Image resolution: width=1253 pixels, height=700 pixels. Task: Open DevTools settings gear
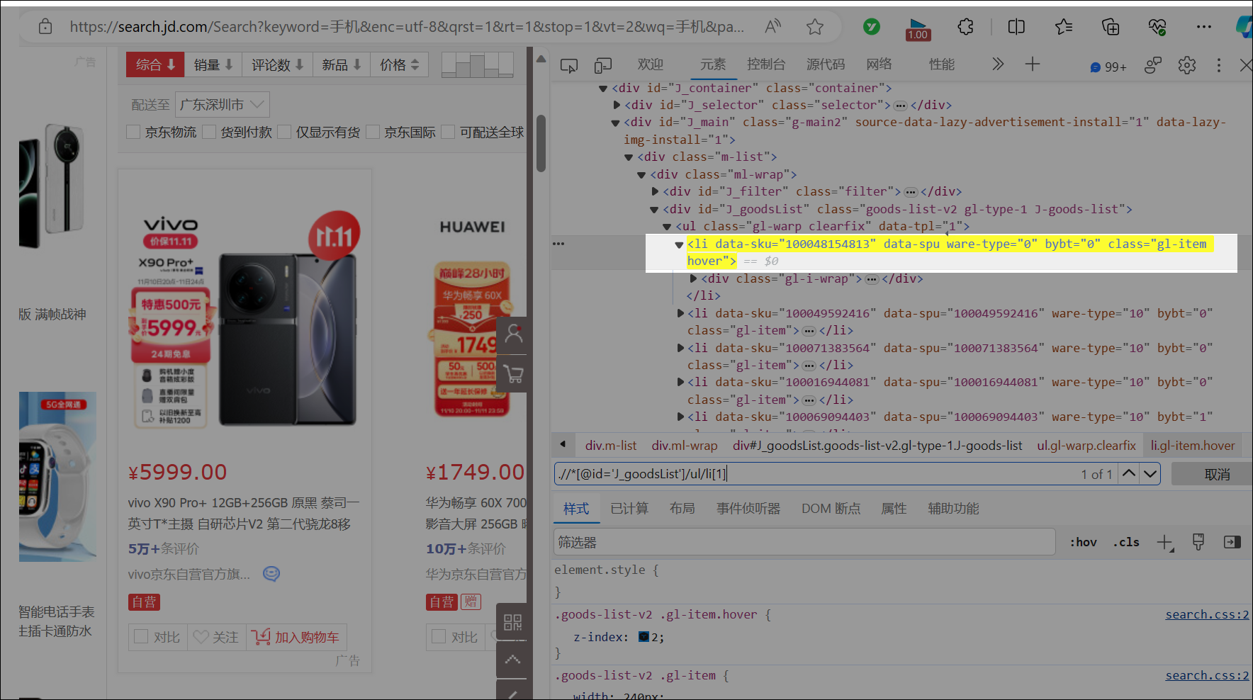pos(1187,65)
